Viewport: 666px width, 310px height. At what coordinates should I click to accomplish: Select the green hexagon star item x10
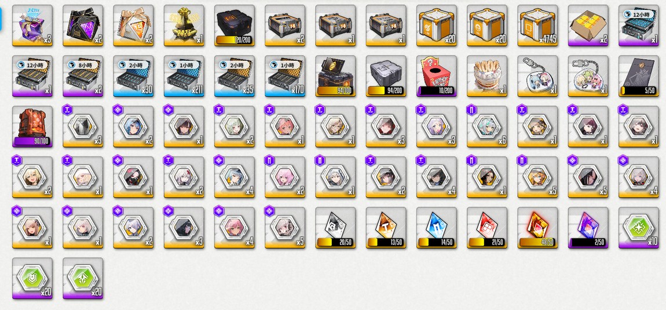point(639,228)
